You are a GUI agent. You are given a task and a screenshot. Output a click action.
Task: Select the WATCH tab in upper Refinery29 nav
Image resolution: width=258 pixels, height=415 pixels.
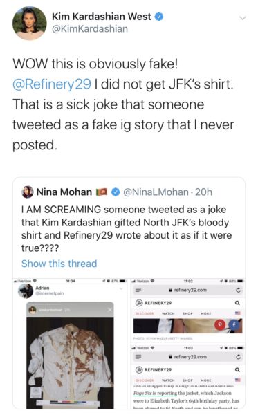click(x=168, y=313)
